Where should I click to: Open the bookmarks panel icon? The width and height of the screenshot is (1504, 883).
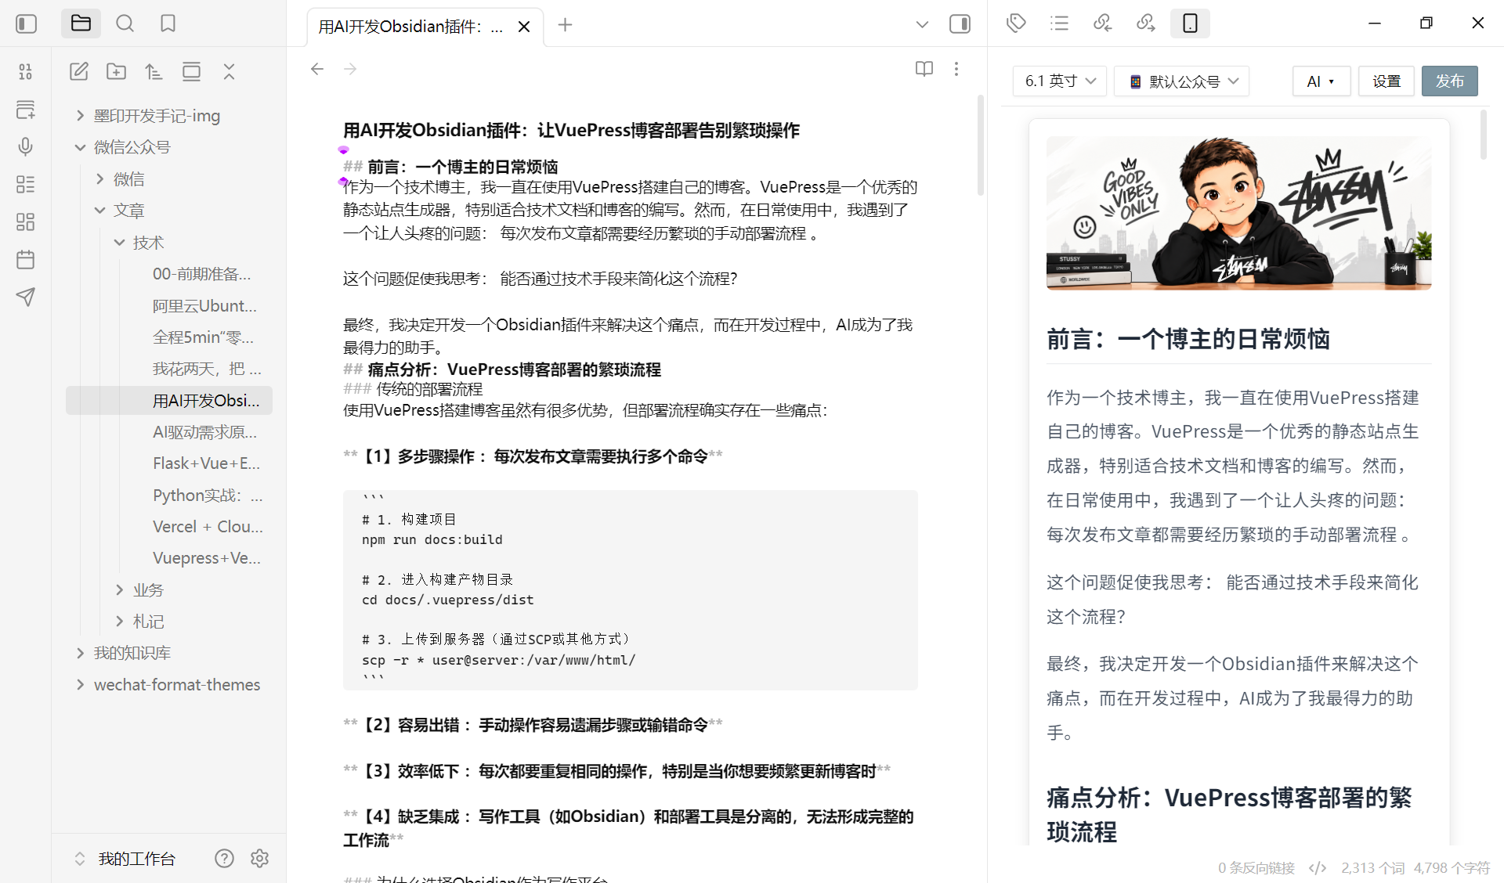coord(168,23)
